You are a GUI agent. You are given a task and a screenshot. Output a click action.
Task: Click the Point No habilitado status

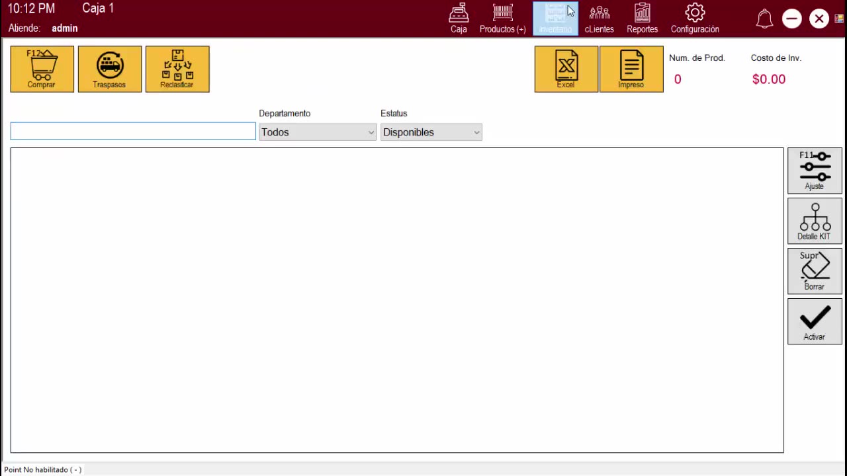(x=43, y=469)
